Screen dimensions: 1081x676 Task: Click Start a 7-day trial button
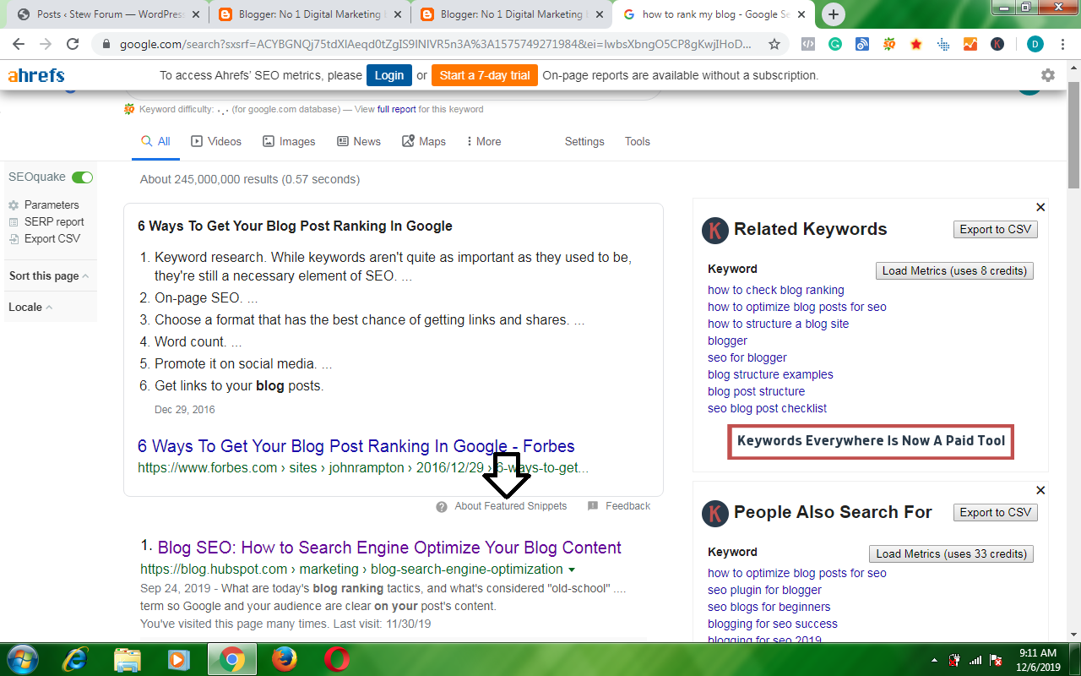click(485, 75)
